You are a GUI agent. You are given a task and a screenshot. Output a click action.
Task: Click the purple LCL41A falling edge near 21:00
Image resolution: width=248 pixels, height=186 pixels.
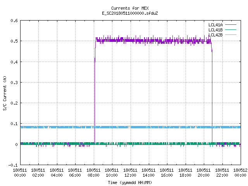point(212,95)
